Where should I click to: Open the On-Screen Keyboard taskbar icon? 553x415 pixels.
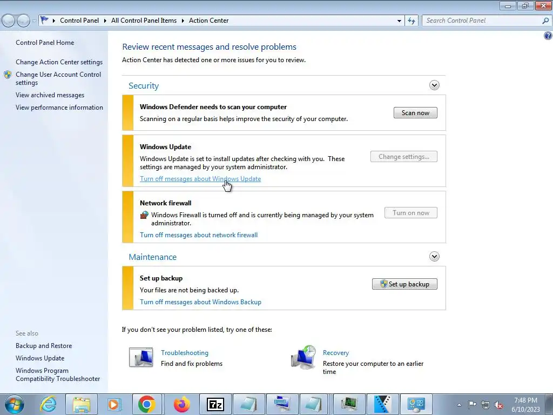(282, 404)
